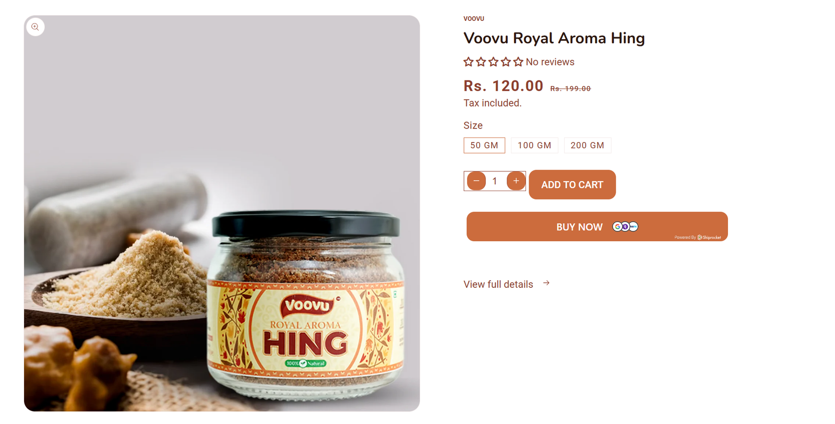
Task: Click the ADD TO CART button
Action: [x=572, y=184]
